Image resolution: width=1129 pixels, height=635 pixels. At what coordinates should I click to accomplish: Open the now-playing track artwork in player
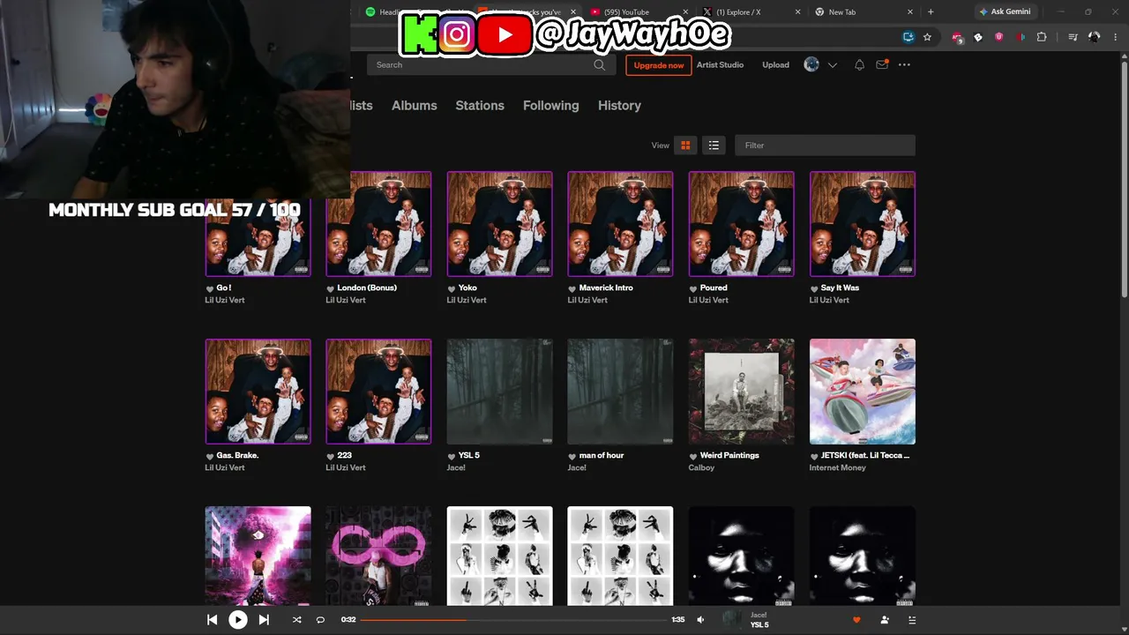coord(732,620)
